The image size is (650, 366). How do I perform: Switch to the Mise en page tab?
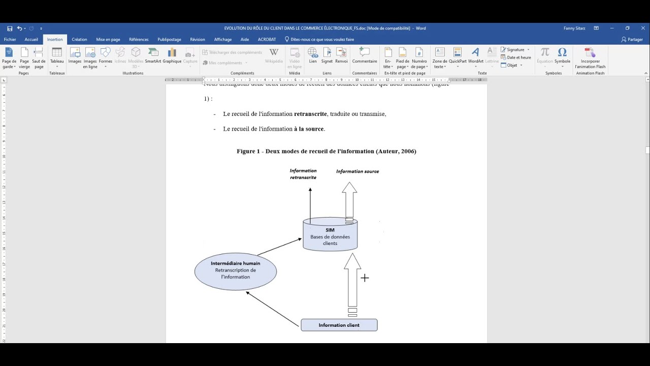[108, 40]
